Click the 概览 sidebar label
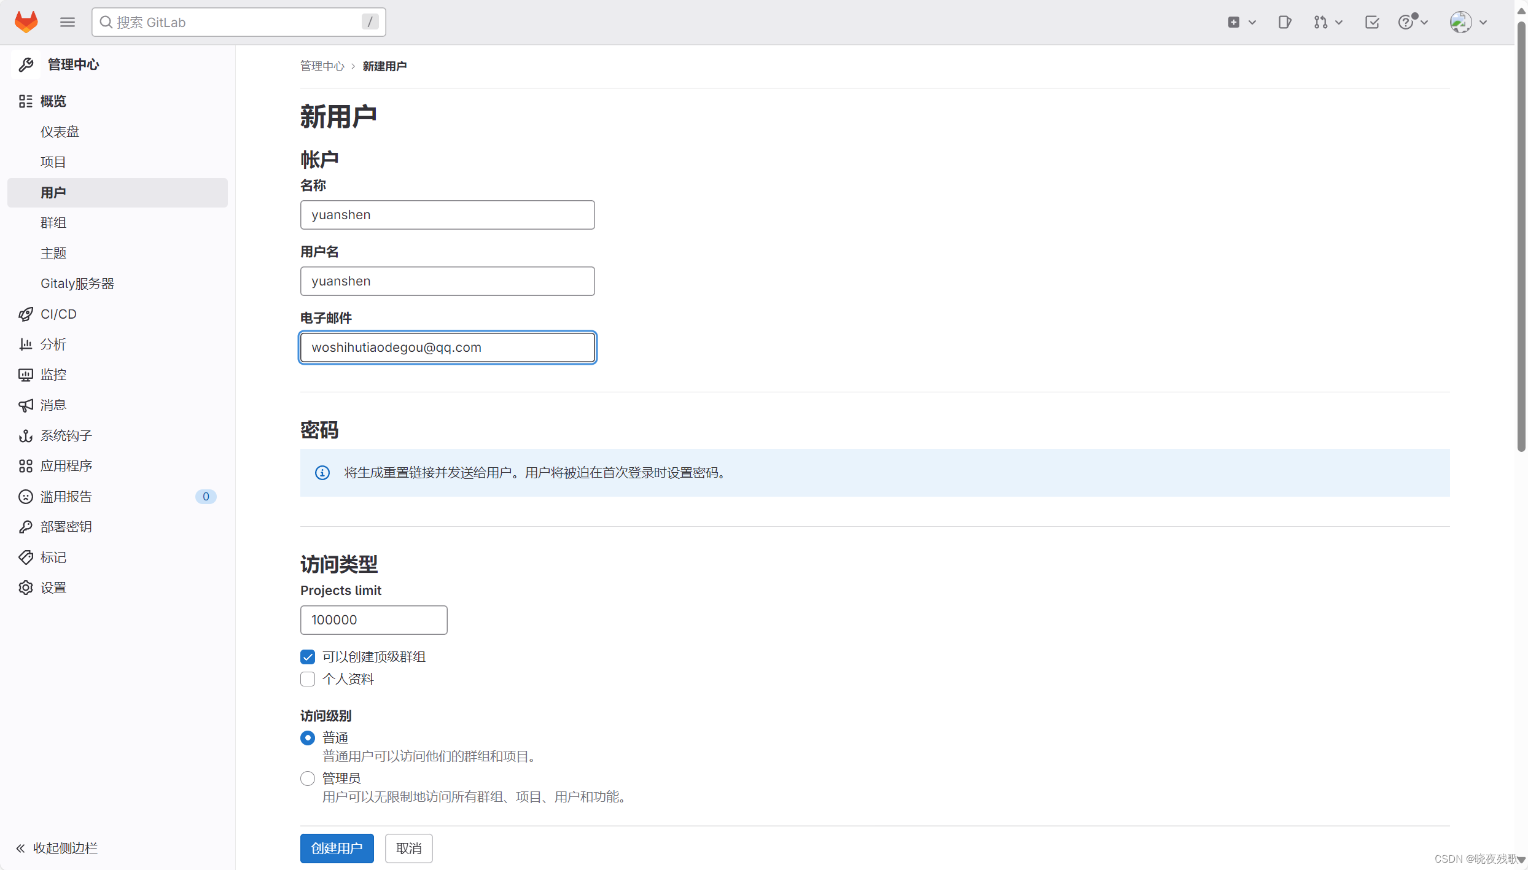 53,101
